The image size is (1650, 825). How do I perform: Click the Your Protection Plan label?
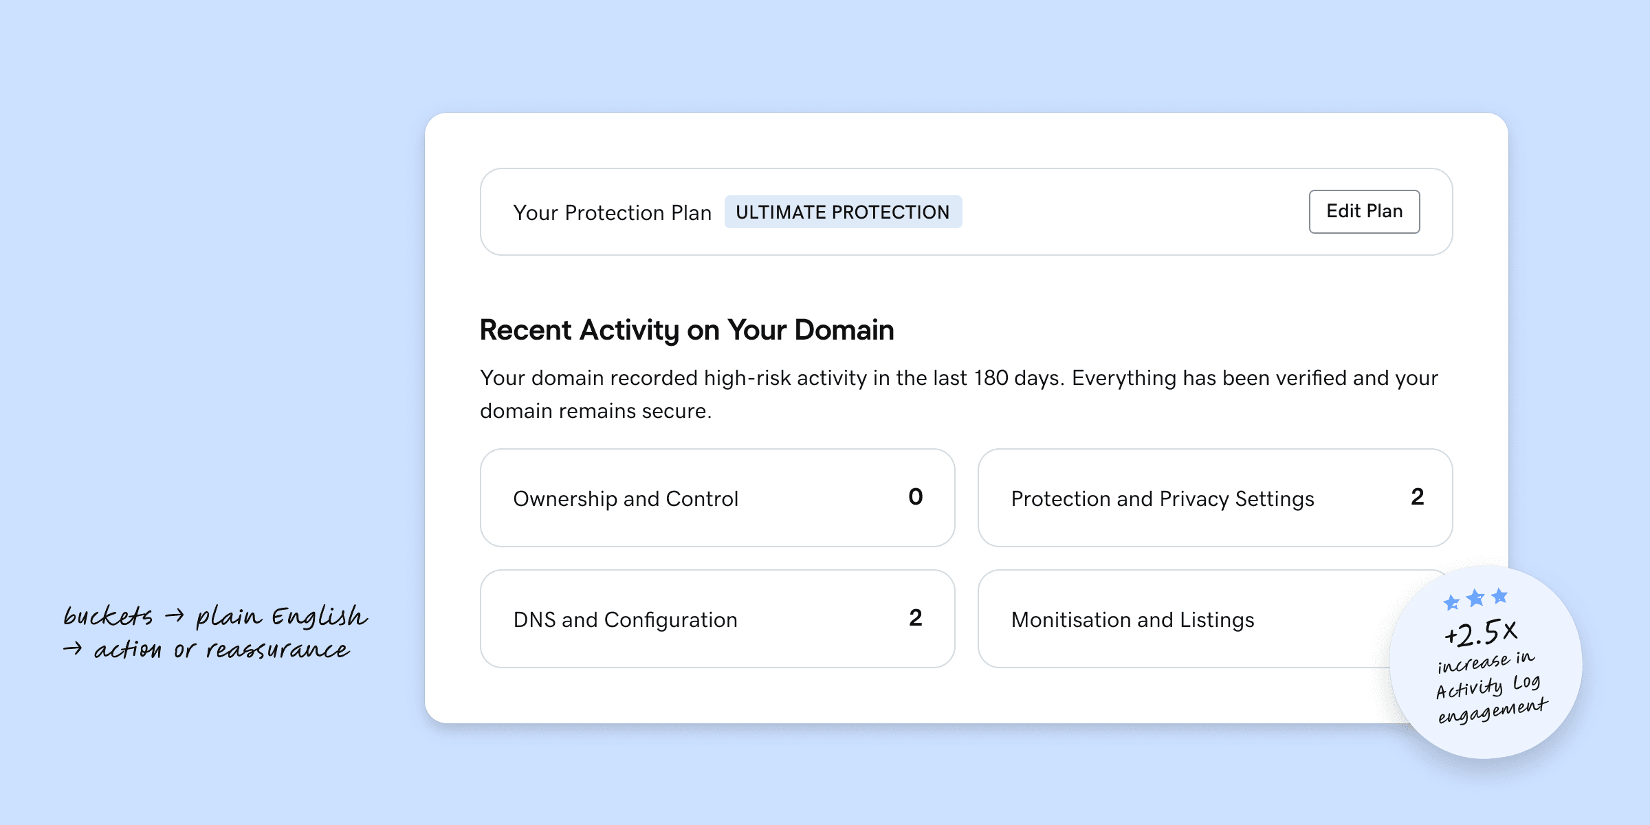point(612,212)
